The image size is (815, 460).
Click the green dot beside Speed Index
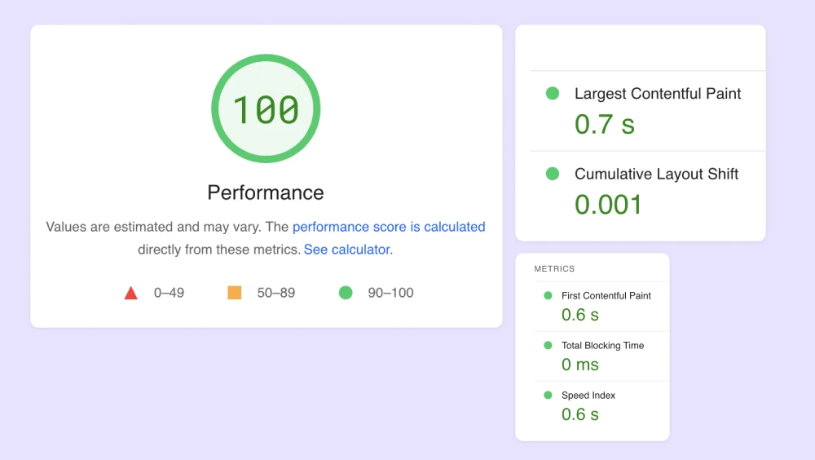point(548,396)
